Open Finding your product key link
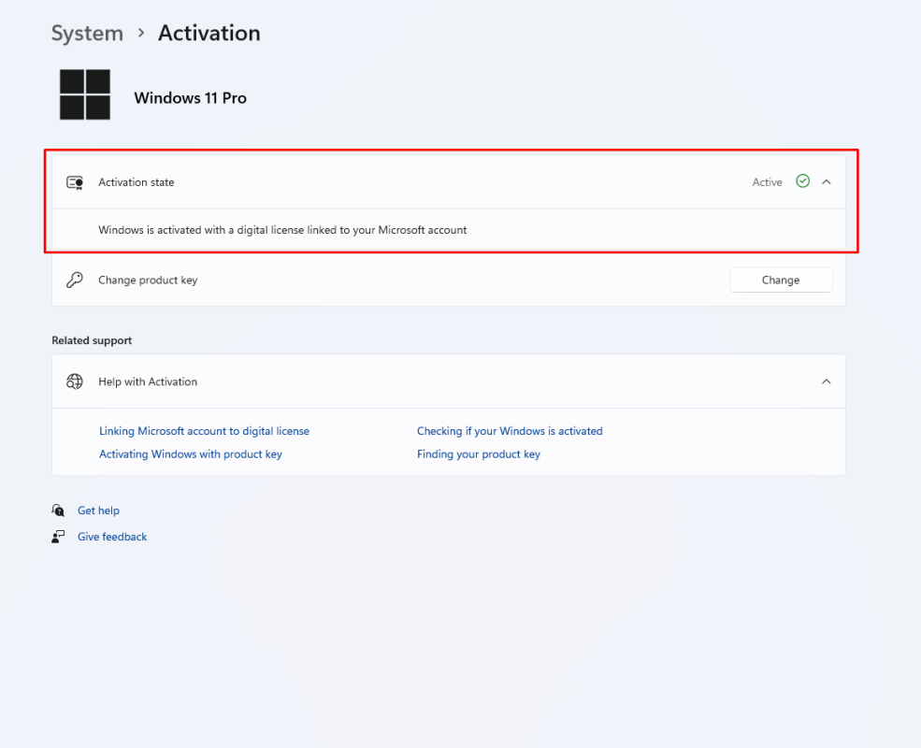The image size is (921, 748). [x=479, y=454]
